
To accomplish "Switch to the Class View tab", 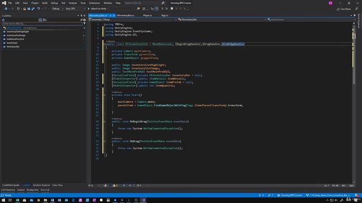I will (x=57, y=186).
